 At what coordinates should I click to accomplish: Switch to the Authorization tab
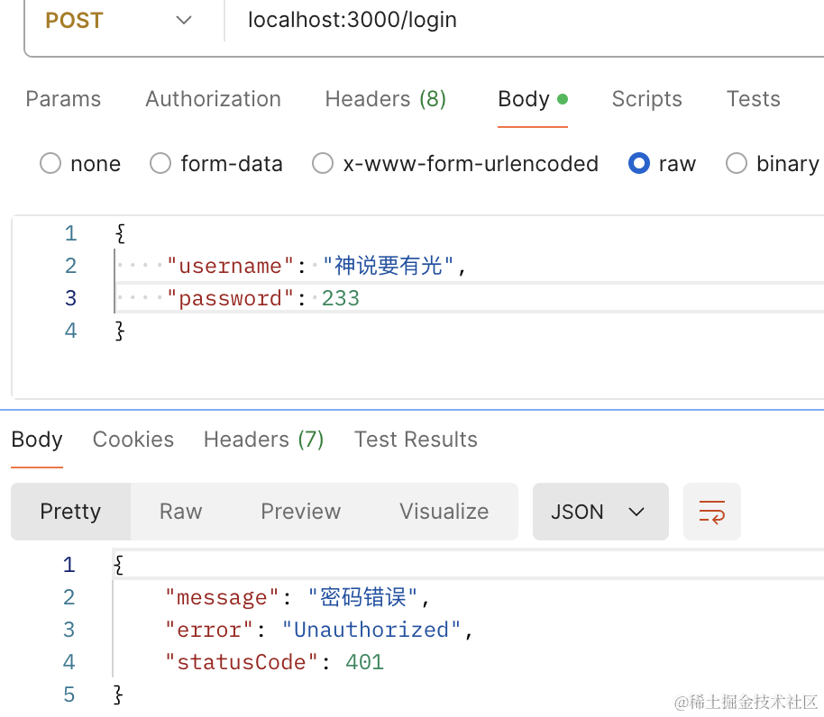pos(213,99)
